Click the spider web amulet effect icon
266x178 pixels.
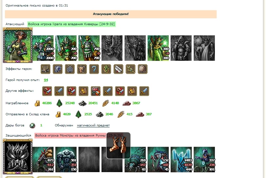pyautogui.click(x=70, y=69)
